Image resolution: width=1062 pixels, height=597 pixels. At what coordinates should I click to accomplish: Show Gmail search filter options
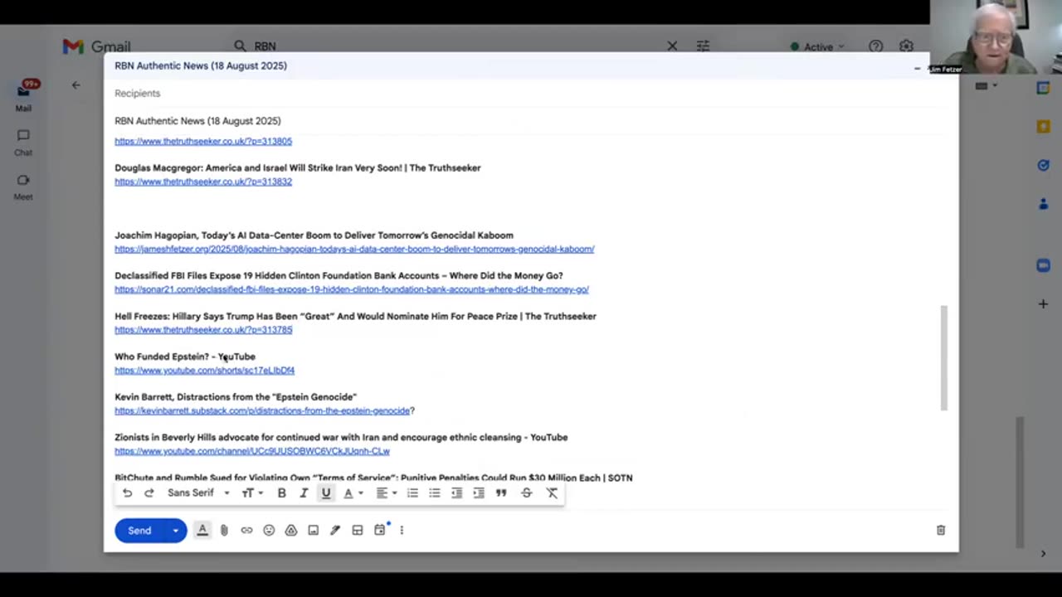(703, 46)
